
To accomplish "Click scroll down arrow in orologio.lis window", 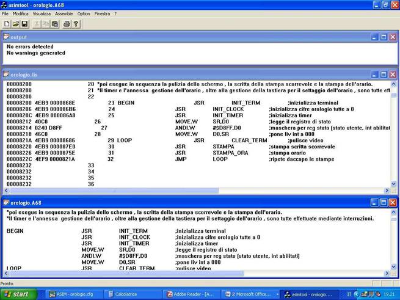I will 393,183.
